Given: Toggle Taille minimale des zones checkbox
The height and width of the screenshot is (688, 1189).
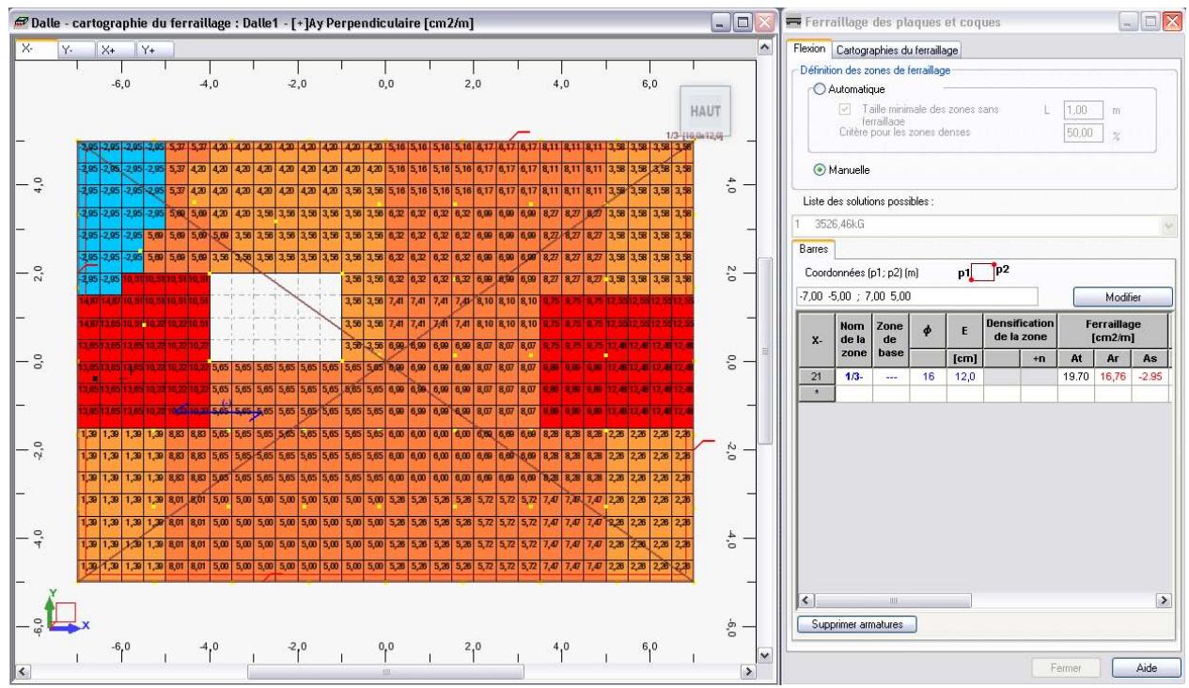Looking at the screenshot, I should click(845, 110).
